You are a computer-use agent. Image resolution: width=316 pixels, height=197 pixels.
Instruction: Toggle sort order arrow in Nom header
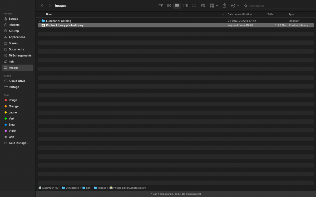tap(223, 14)
